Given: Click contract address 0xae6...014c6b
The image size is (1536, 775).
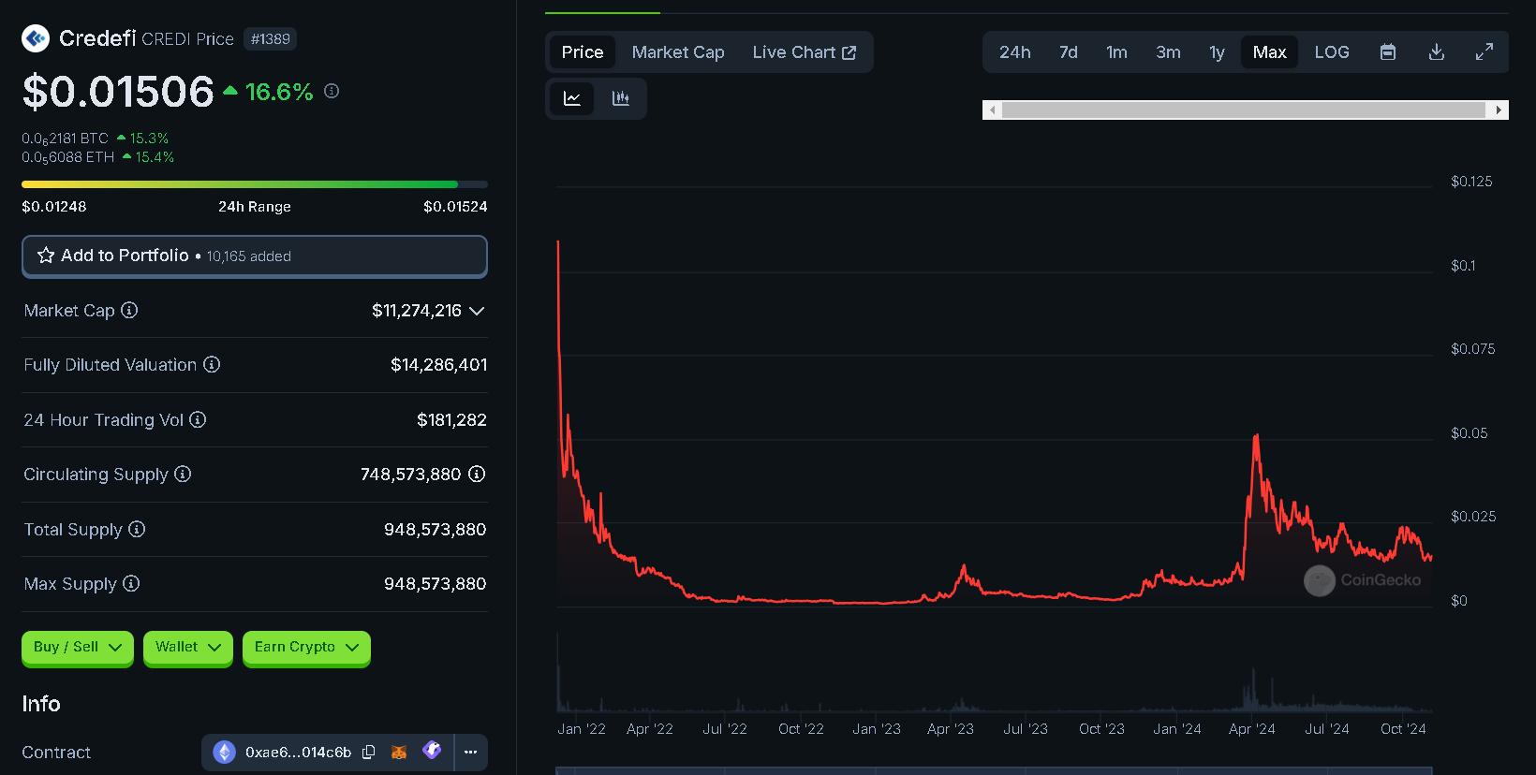Looking at the screenshot, I should pyautogui.click(x=298, y=753).
